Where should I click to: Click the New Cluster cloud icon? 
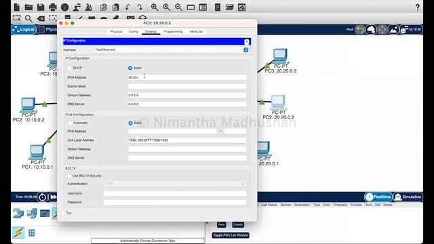tap(371, 29)
